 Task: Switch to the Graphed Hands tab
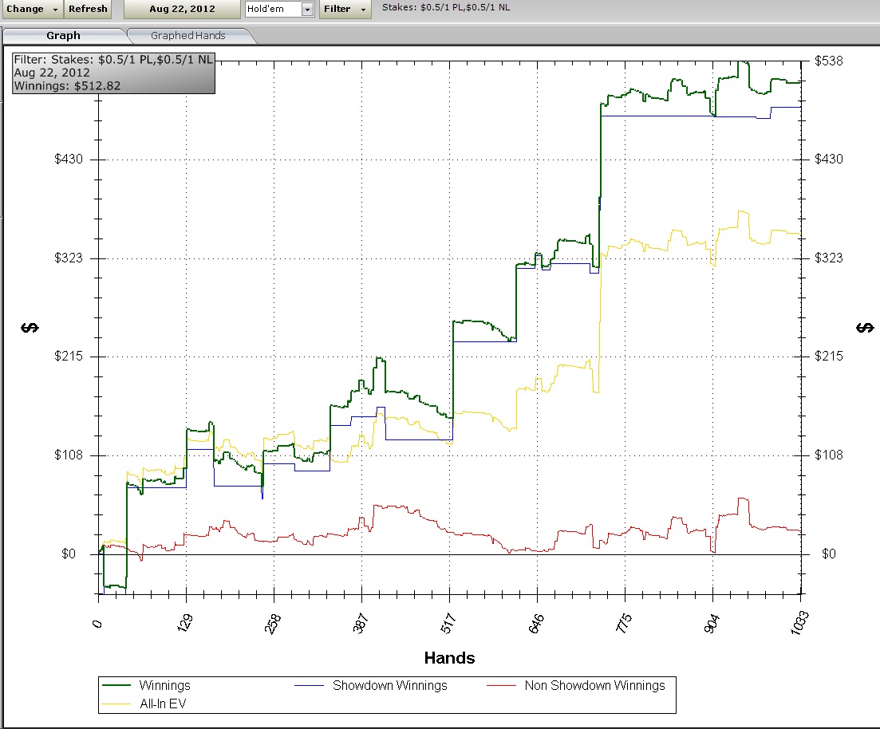[x=188, y=35]
